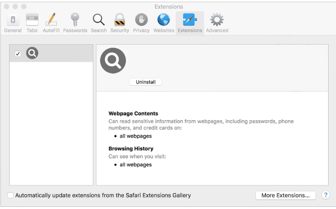The image size is (336, 209).
Task: Open the General preferences pane
Action: [x=13, y=23]
